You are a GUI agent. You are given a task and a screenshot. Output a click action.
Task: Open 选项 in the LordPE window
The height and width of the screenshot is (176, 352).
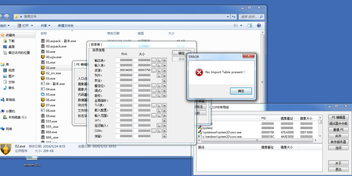pos(338,148)
